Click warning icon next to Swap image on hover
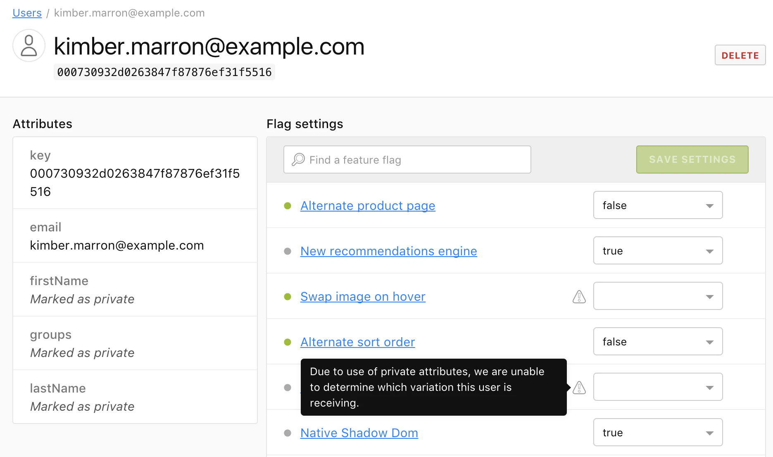This screenshot has height=457, width=773. click(x=579, y=296)
